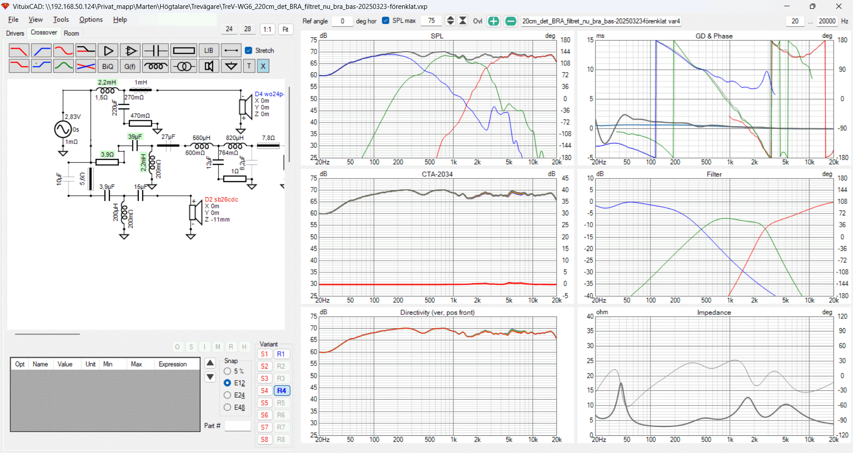Add a blue high-shelf filter block
This screenshot has height=453, width=853.
point(41,66)
